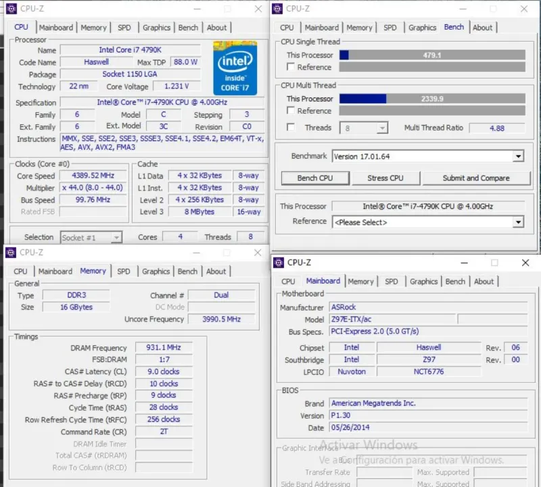Screen dimensions: 541x487
Task: Click the CPU-Z app icon in Mainboard window title bar
Action: pyautogui.click(x=279, y=263)
